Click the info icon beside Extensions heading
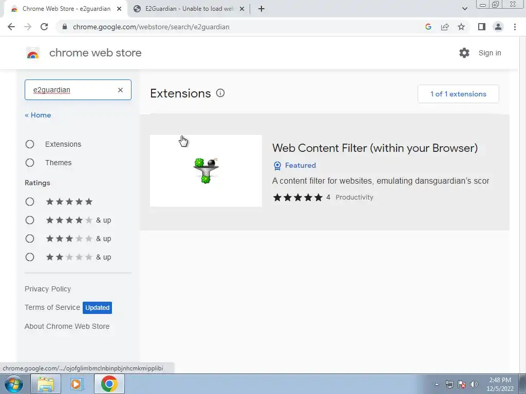 coord(220,93)
